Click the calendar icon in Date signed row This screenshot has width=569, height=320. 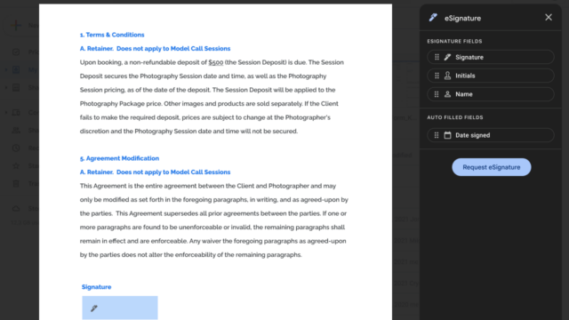[447, 135]
